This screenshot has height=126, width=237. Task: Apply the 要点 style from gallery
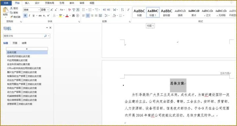click(194, 13)
